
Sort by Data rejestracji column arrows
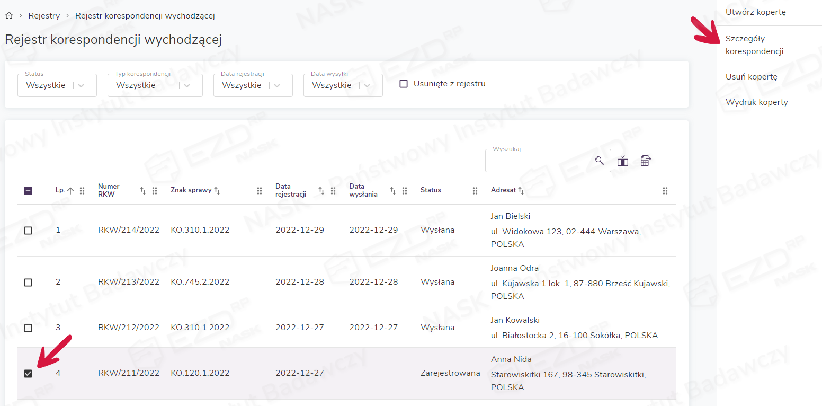(321, 191)
